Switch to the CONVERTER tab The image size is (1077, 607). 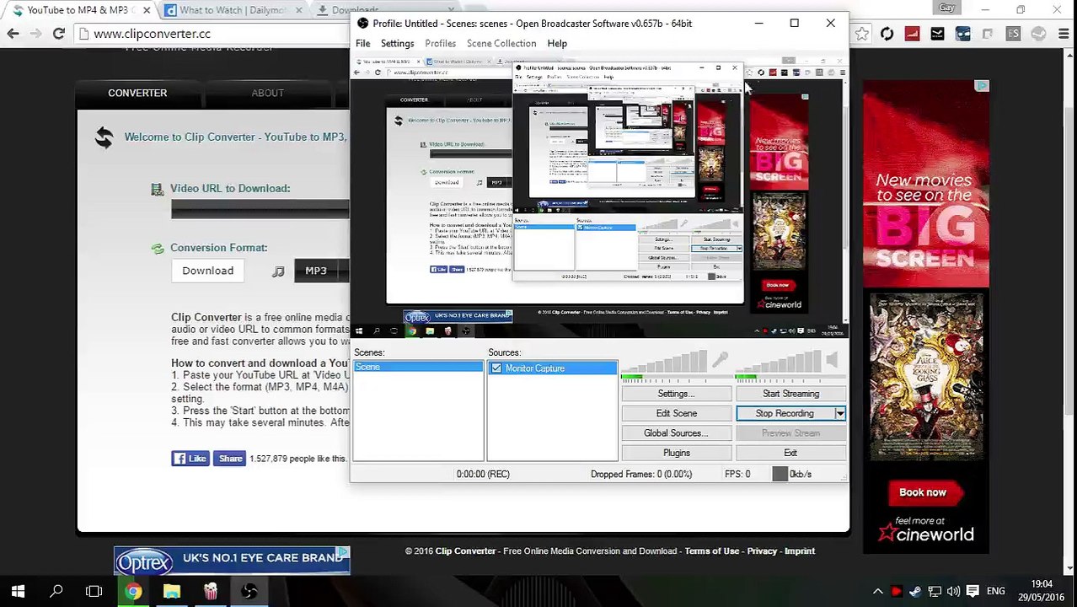coord(137,93)
